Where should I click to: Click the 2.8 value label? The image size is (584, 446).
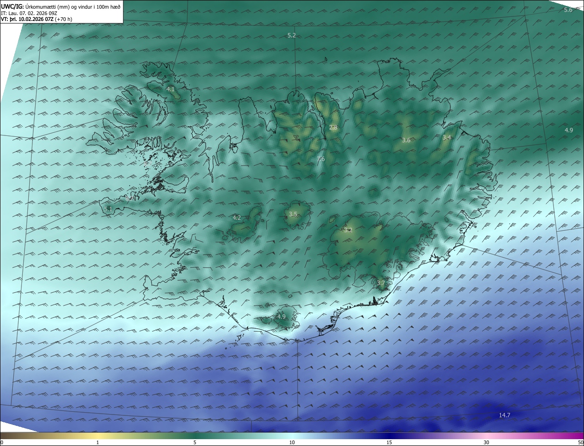pos(333,127)
